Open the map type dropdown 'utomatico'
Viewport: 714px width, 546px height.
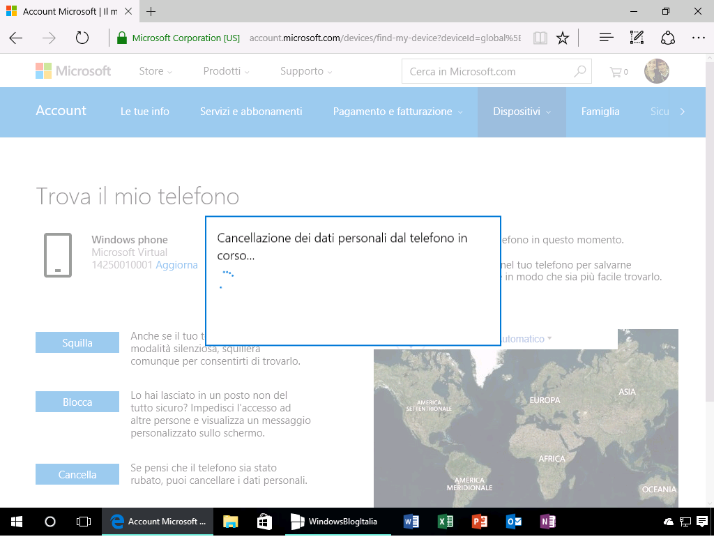tap(526, 339)
